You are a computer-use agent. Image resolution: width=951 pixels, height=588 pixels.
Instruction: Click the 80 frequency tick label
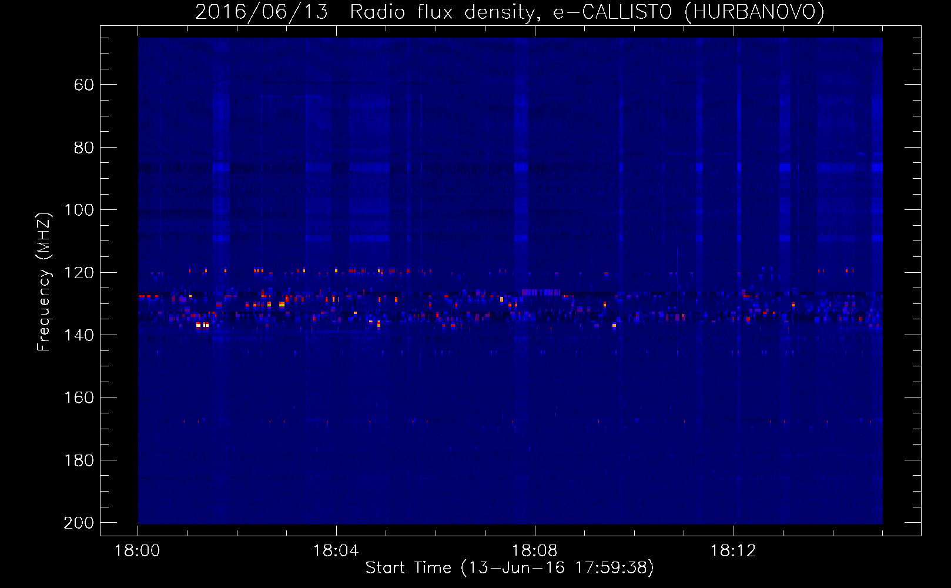pos(84,148)
